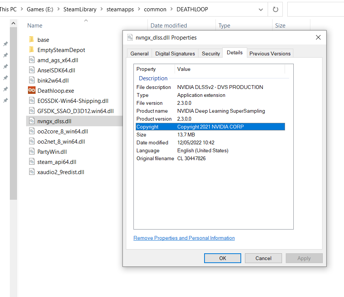344x297 pixels.
Task: Click the Games (E:) breadcrumb segment
Action: tap(40, 9)
